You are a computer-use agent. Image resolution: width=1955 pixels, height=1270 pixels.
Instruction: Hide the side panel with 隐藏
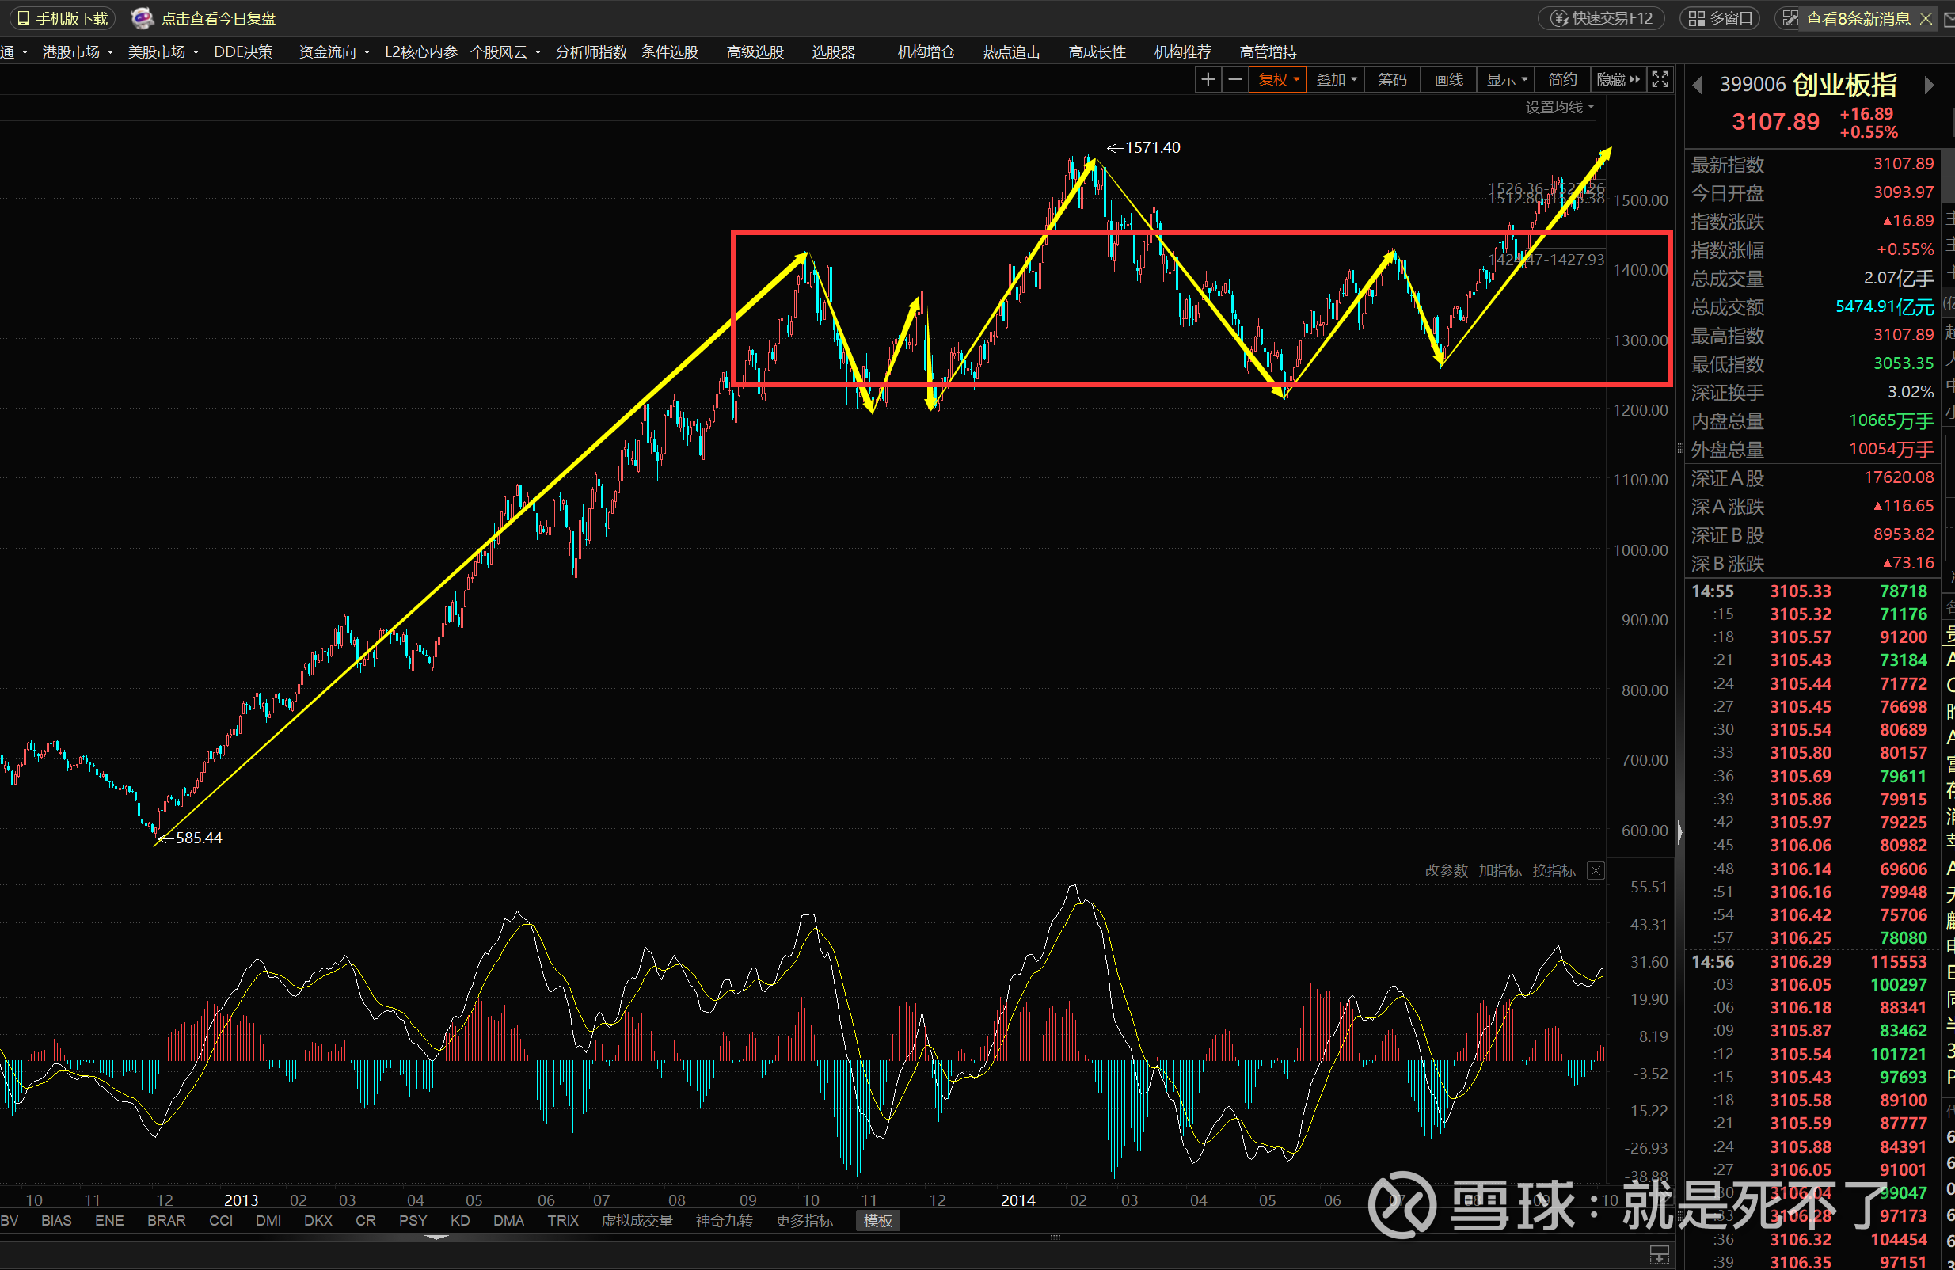coord(1617,80)
